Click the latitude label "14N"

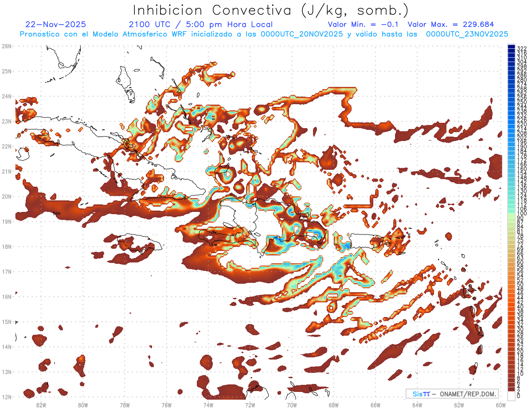point(6,347)
